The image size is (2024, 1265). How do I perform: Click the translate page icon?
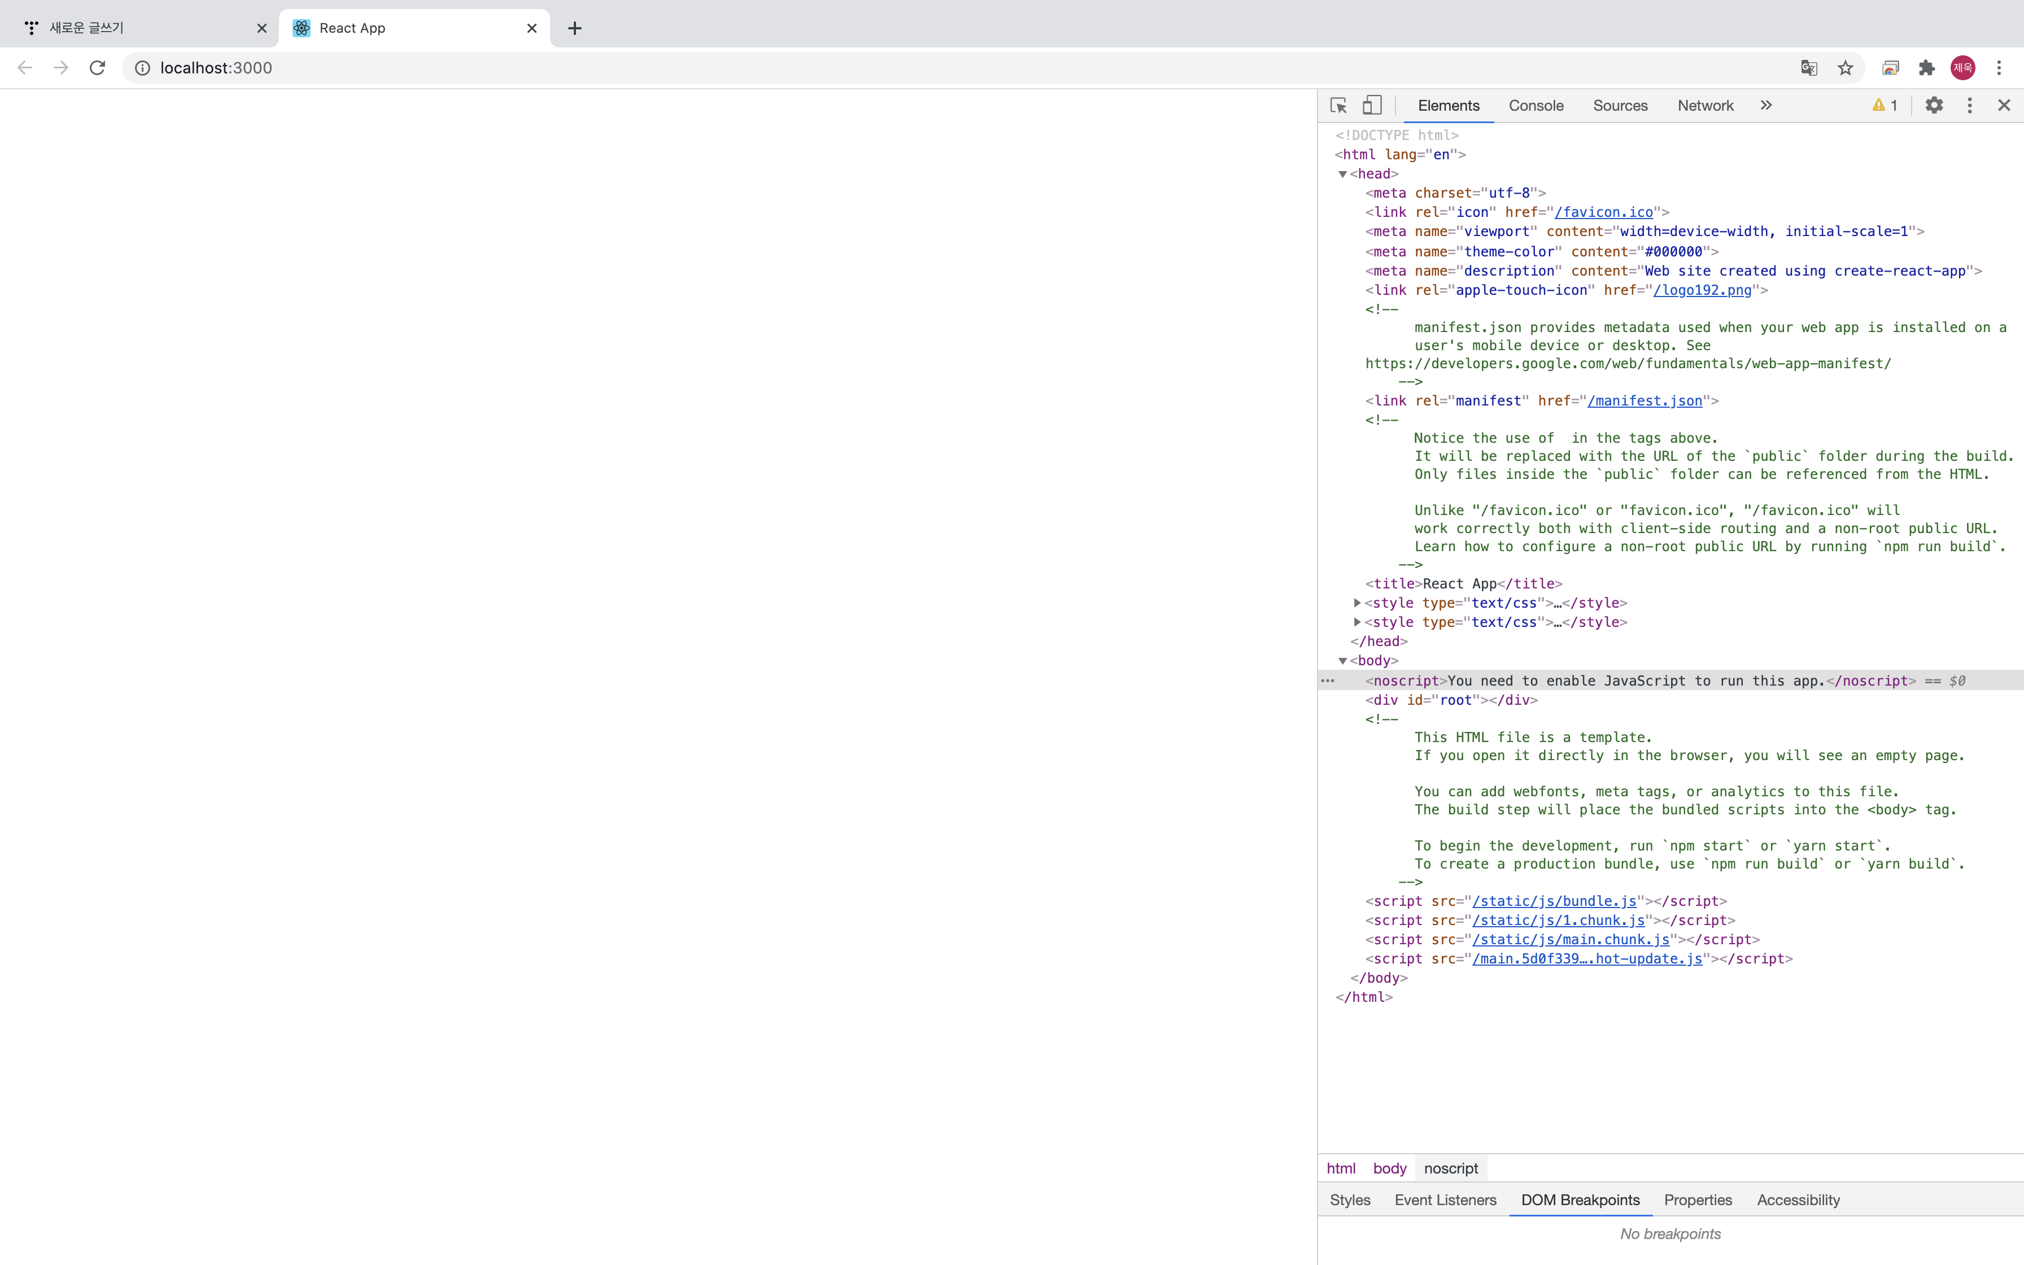[x=1809, y=68]
